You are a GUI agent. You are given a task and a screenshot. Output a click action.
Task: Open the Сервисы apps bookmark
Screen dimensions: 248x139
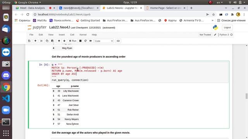point(22,20)
